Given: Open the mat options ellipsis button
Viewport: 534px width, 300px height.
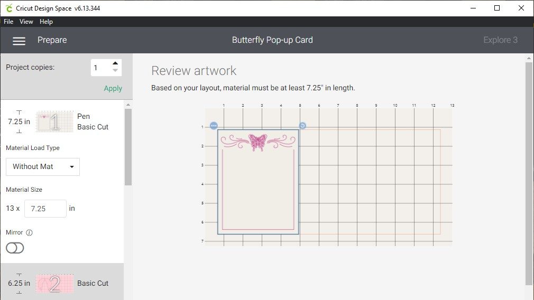Looking at the screenshot, I should click(214, 126).
